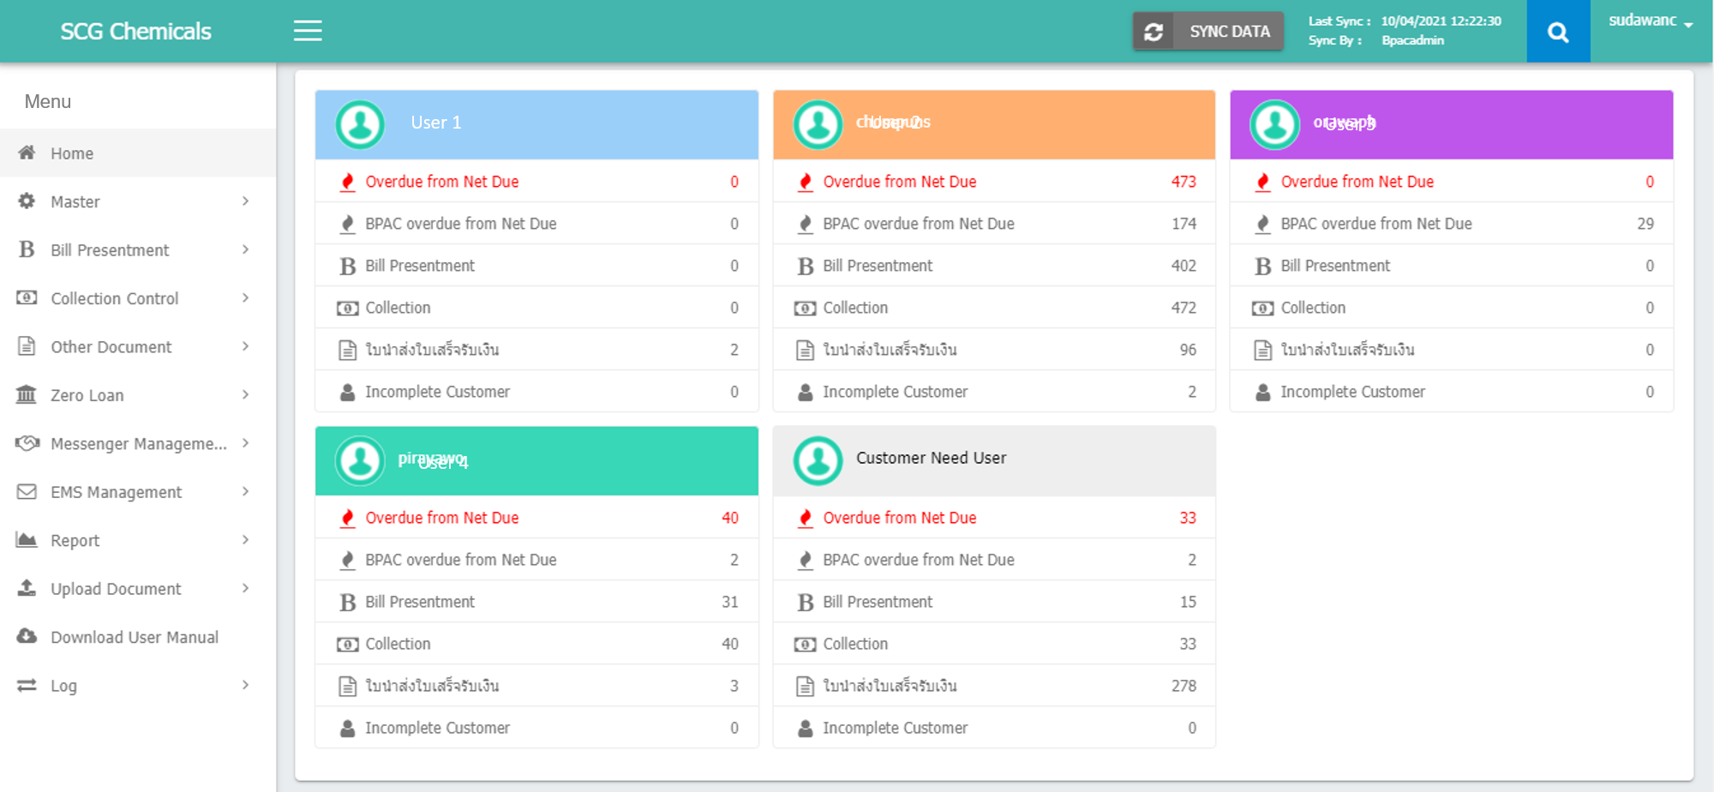This screenshot has height=792, width=1714.
Task: Click the hamburger menu toggle icon
Action: [x=308, y=31]
